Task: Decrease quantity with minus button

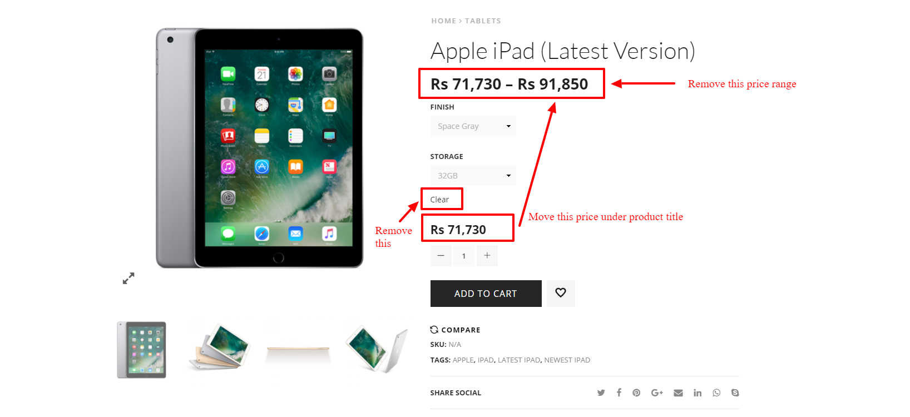Action: coord(441,256)
